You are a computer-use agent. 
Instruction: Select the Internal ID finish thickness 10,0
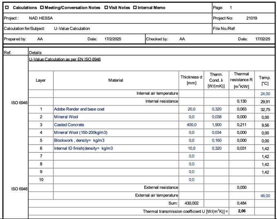pyautogui.click(x=192, y=148)
